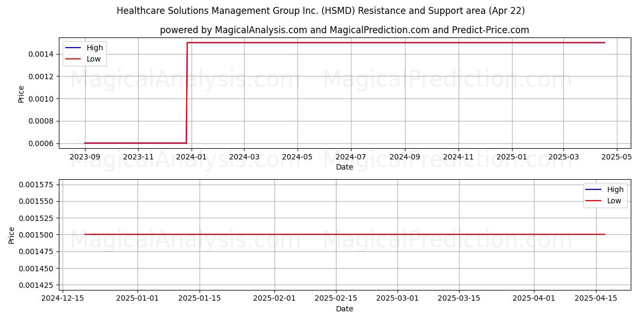Click the '2025-02-15' date tick label

point(336,298)
